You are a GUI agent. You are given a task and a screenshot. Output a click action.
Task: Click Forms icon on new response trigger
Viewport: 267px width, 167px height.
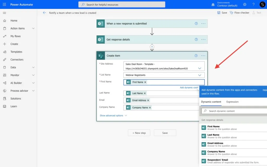pos(101,23)
